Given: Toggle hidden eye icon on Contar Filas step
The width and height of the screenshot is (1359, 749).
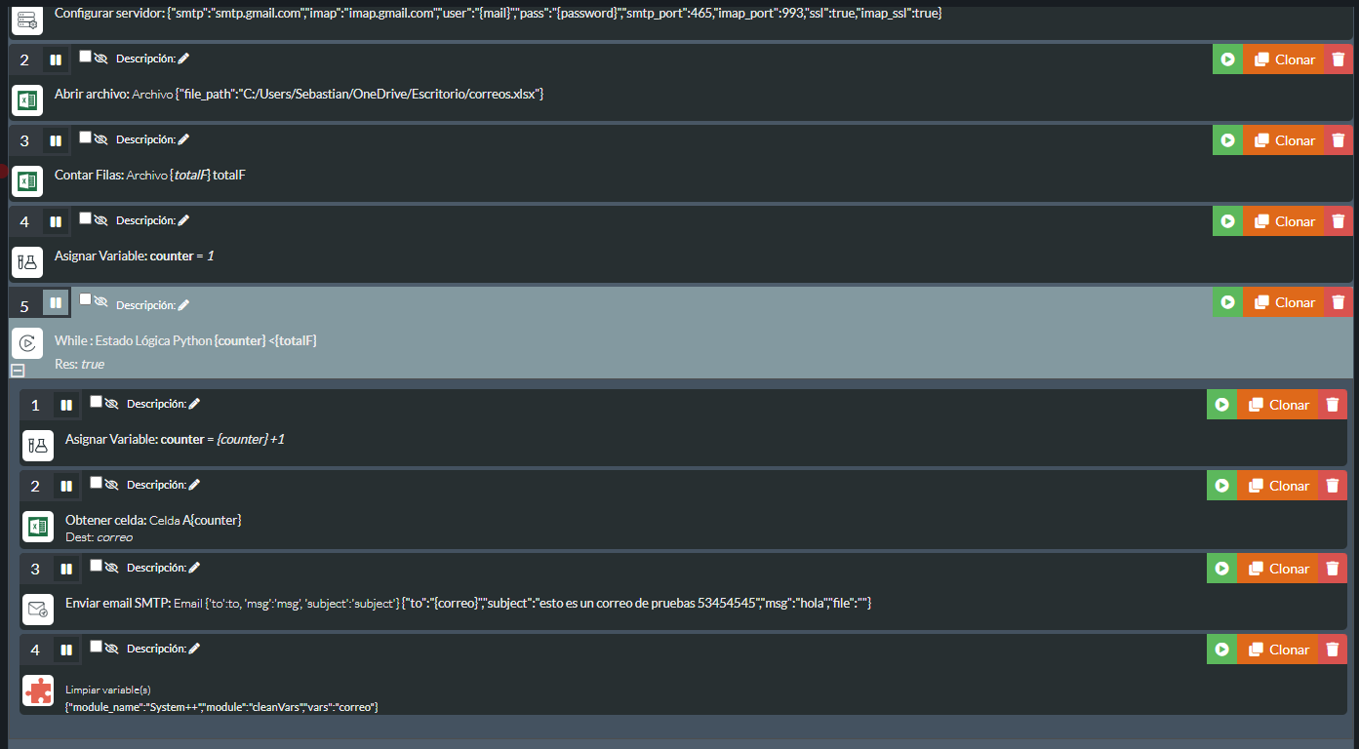Looking at the screenshot, I should tap(100, 139).
